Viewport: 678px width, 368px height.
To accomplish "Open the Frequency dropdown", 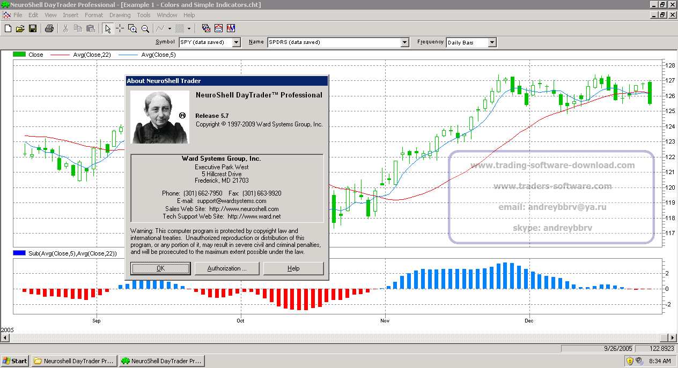I will pos(492,42).
